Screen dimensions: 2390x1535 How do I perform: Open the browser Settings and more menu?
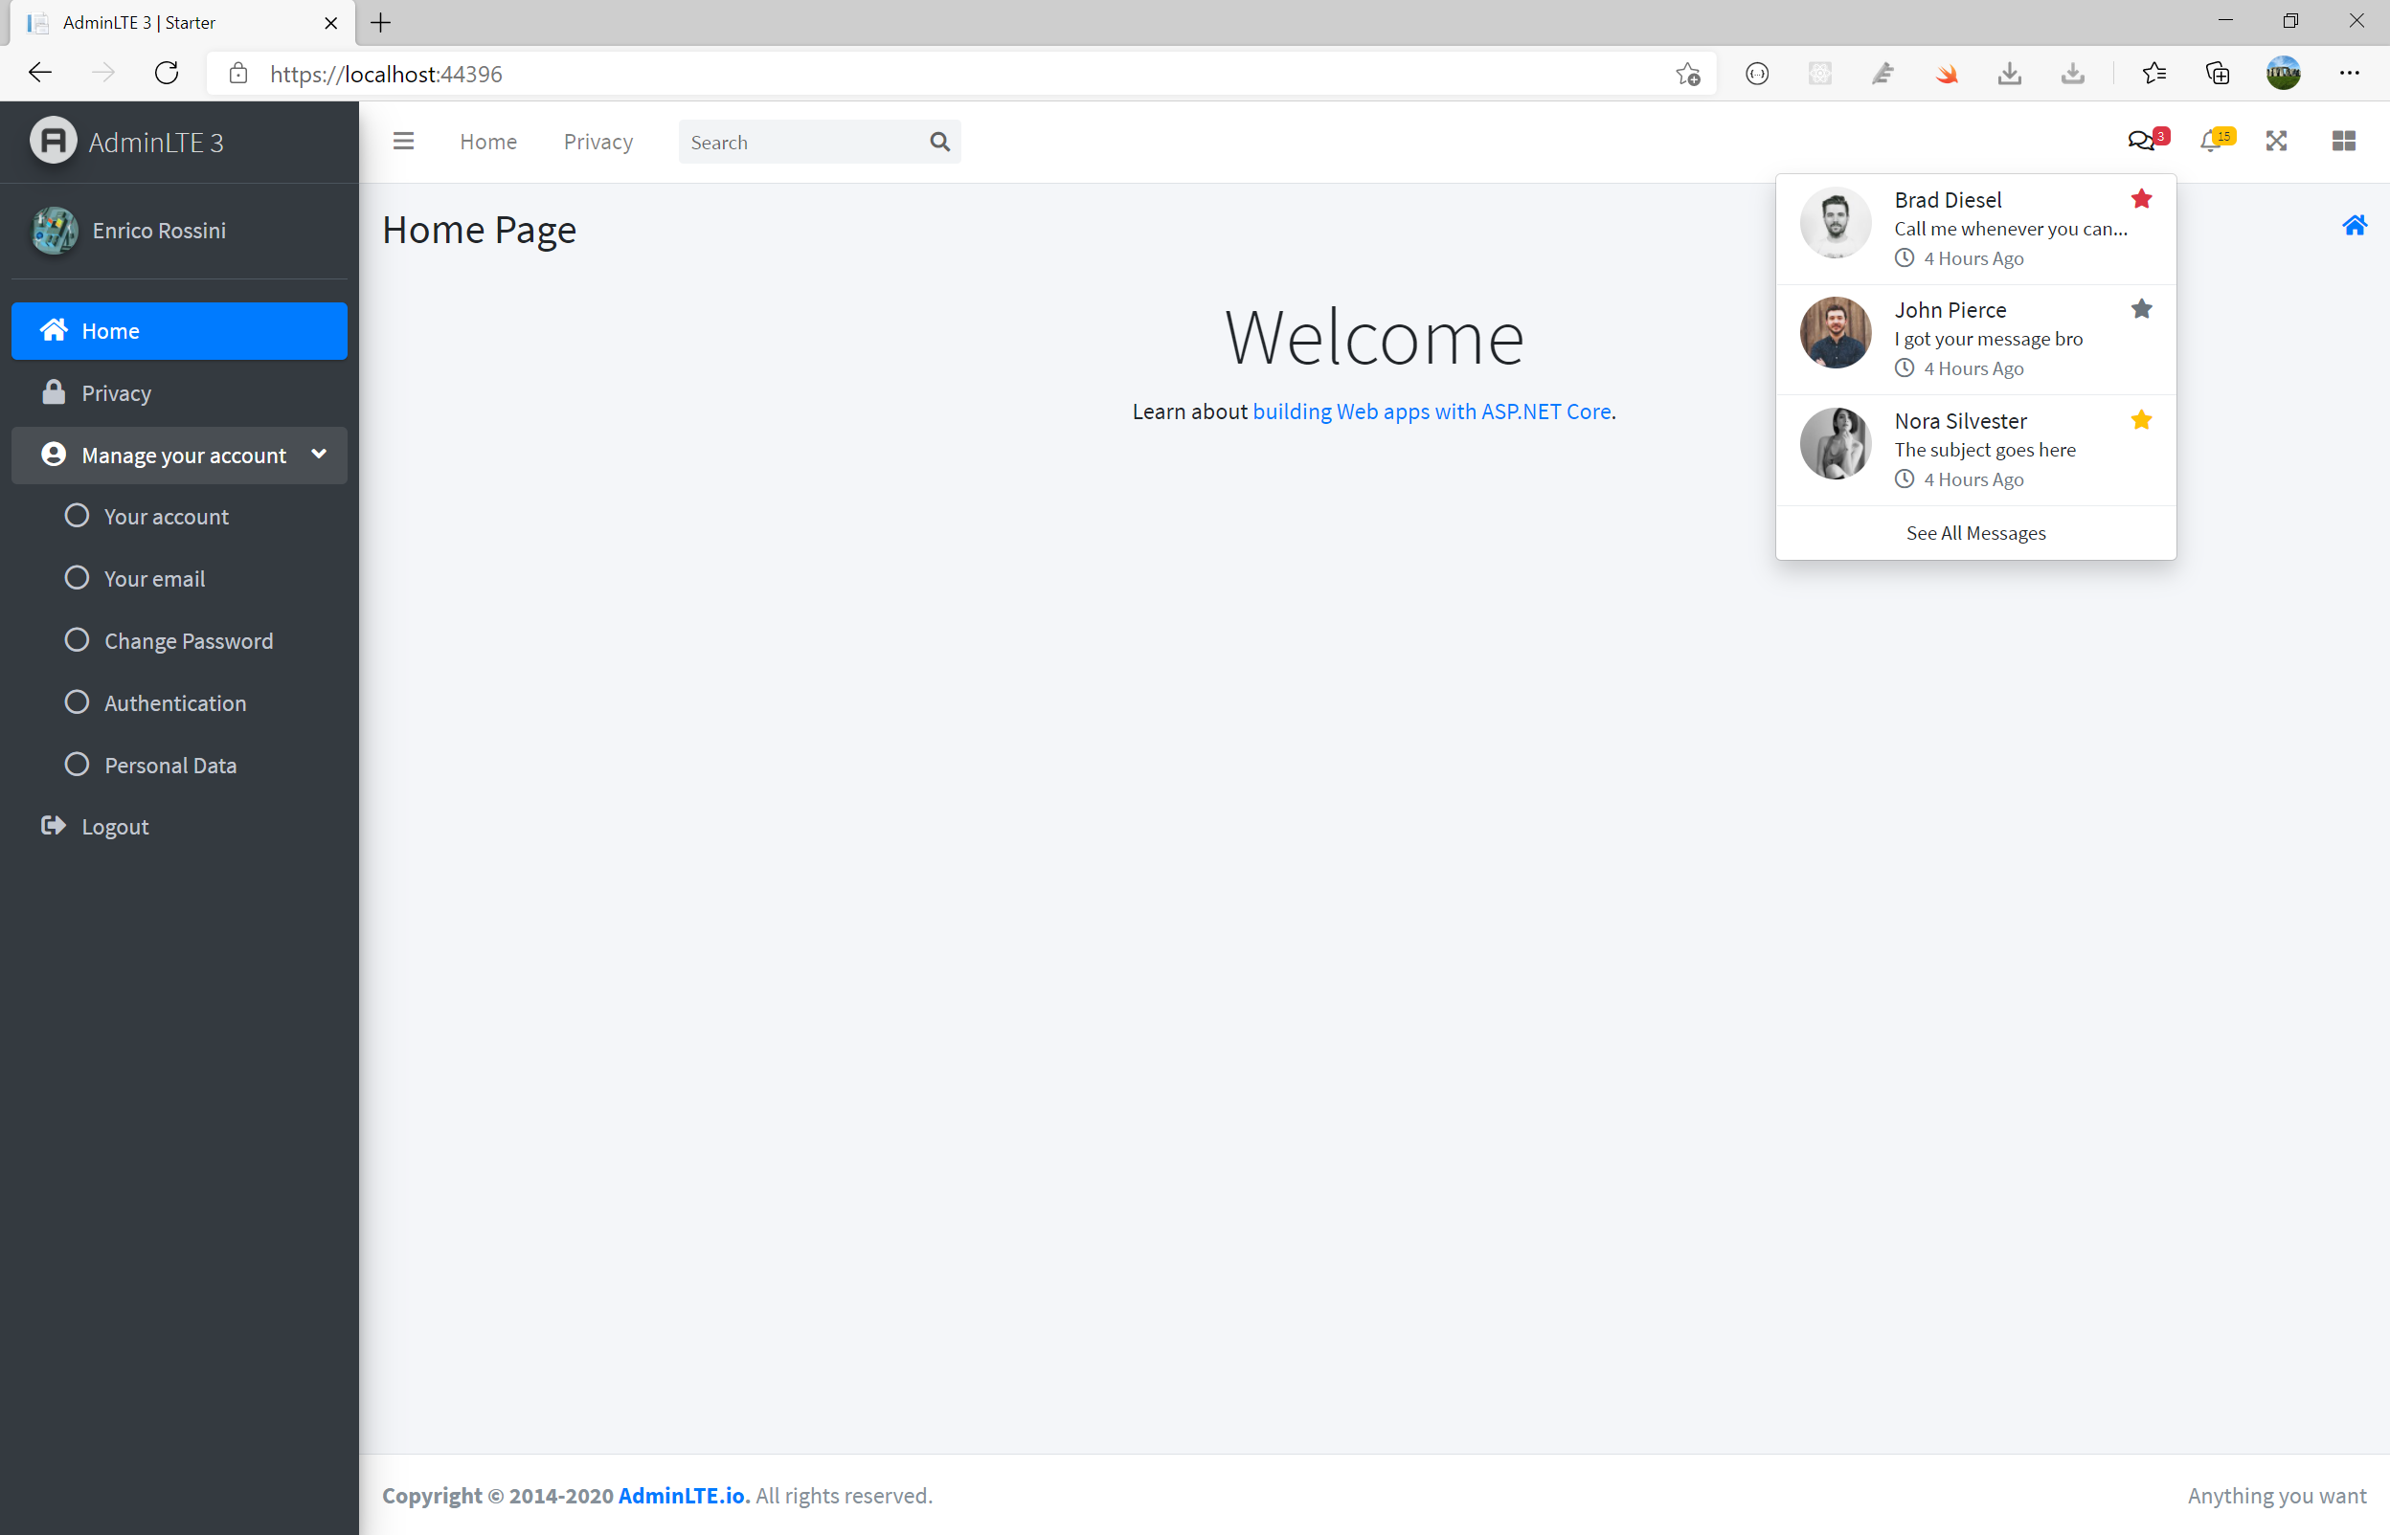point(2350,72)
